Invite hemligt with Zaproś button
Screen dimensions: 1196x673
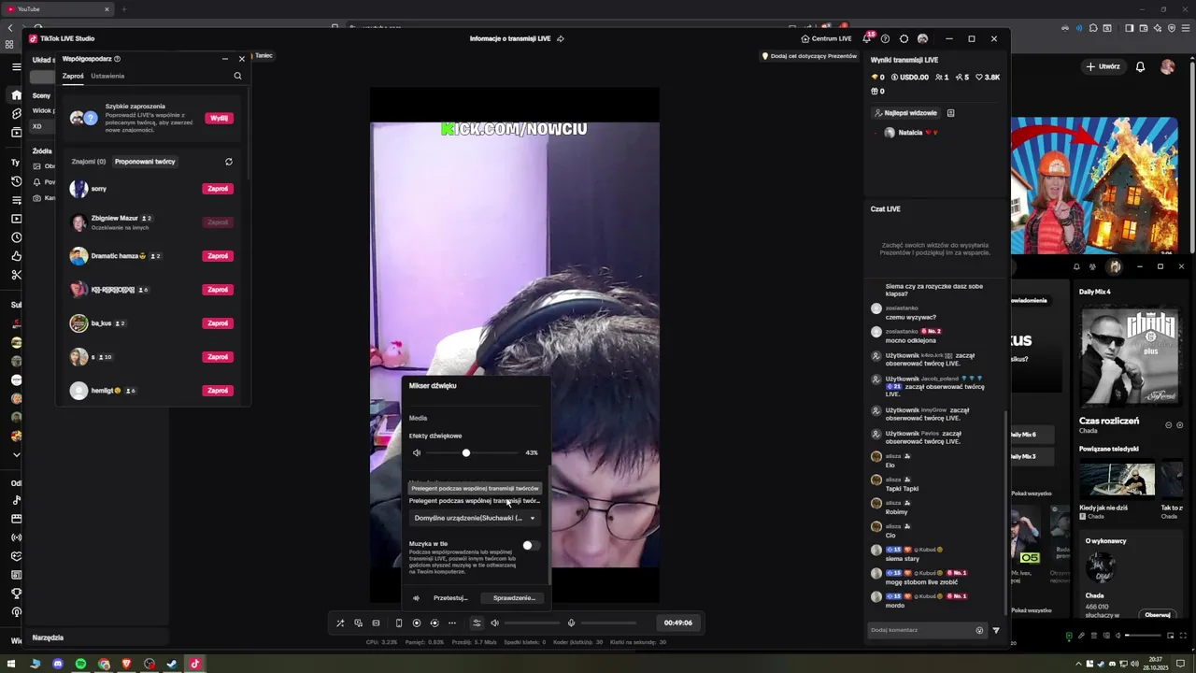[x=218, y=391]
